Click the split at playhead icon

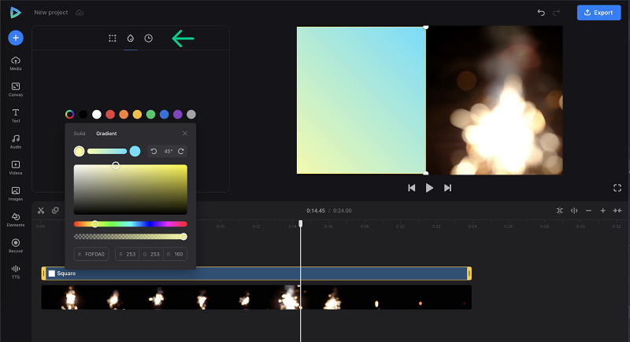point(574,211)
